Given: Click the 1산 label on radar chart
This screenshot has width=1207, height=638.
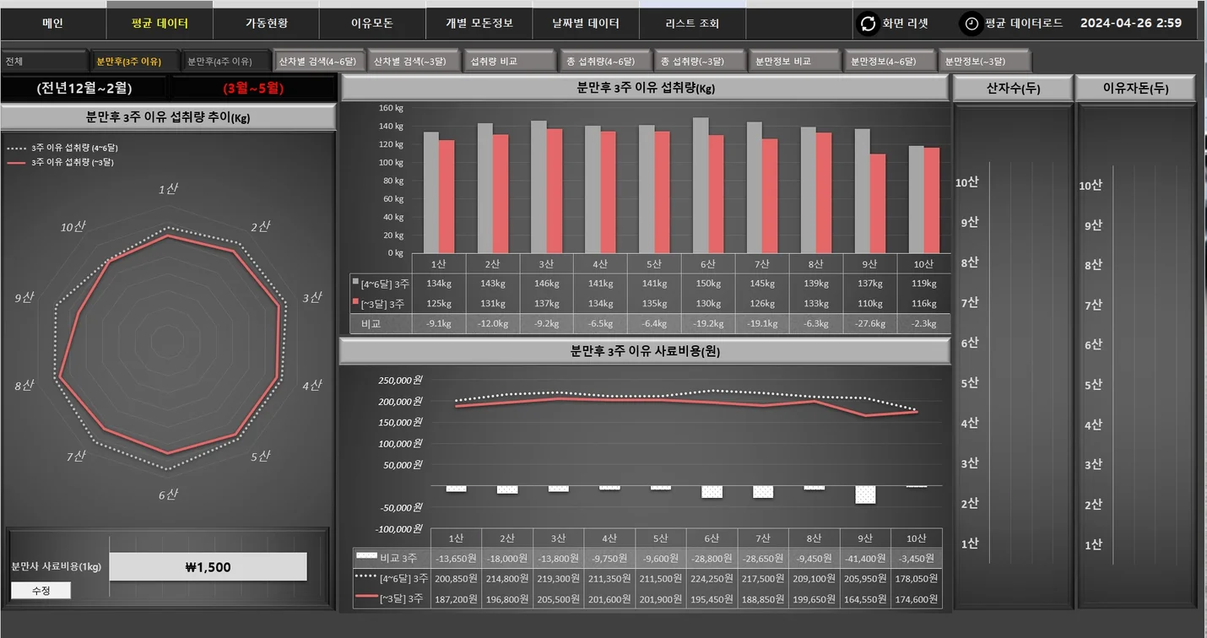Looking at the screenshot, I should click(x=168, y=189).
